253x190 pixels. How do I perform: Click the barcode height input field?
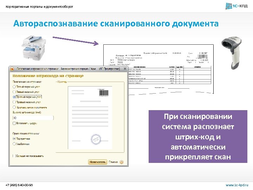pos(33,118)
